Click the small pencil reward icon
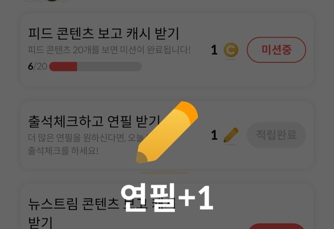This screenshot has width=334, height=229. pyautogui.click(x=231, y=135)
